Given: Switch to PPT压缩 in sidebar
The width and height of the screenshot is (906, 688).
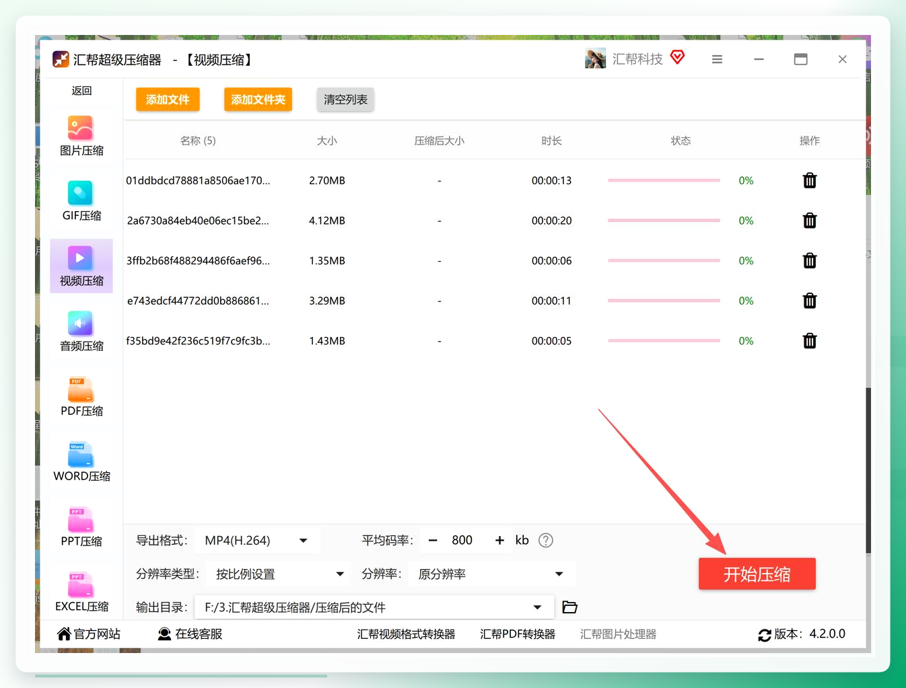Looking at the screenshot, I should click(x=81, y=527).
